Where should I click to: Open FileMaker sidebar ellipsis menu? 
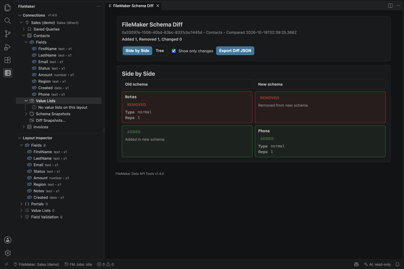99,6
